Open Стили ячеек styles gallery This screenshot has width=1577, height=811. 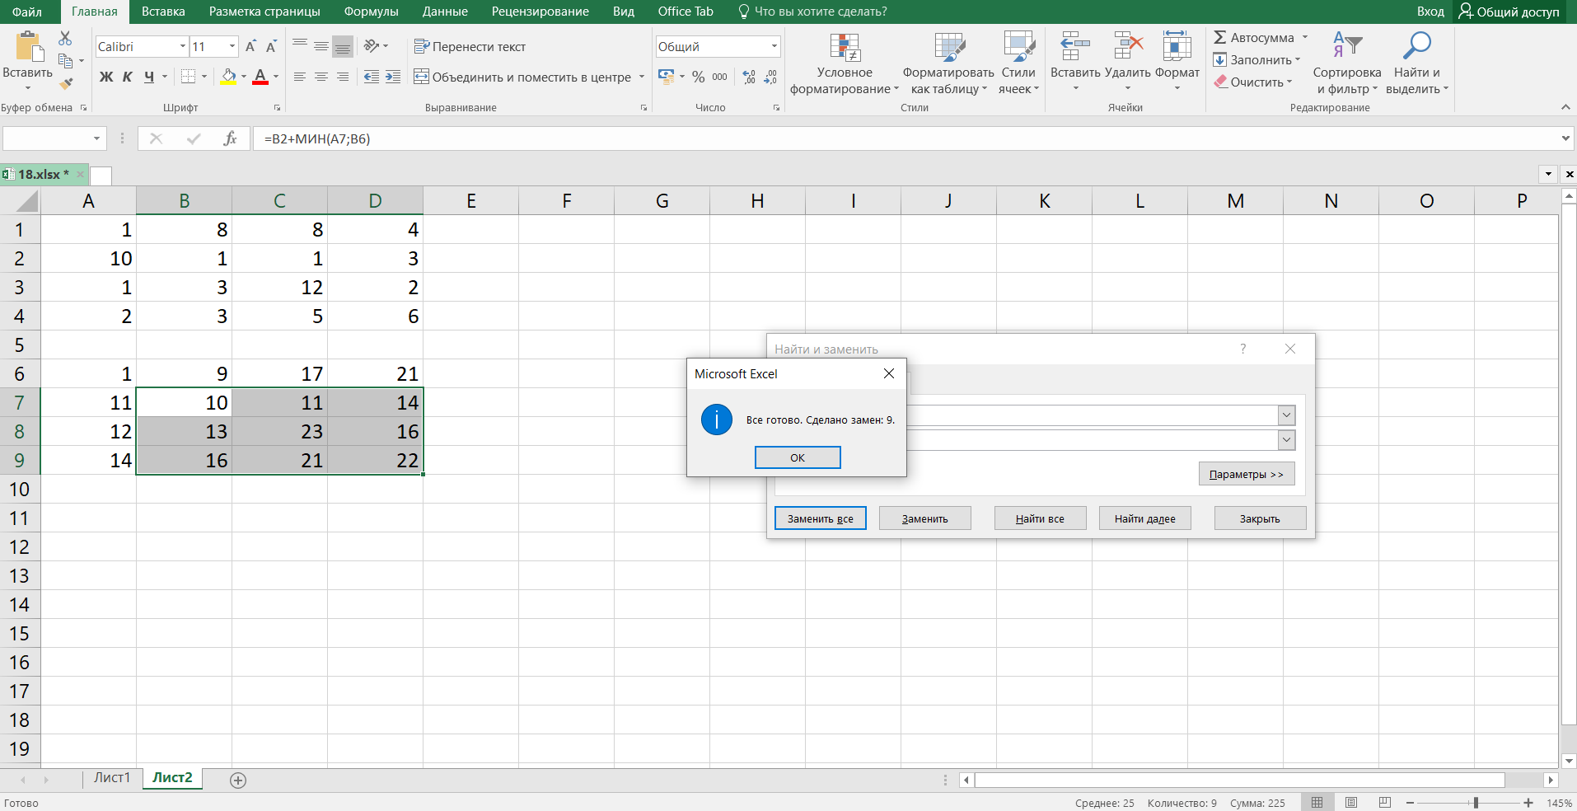click(1018, 64)
